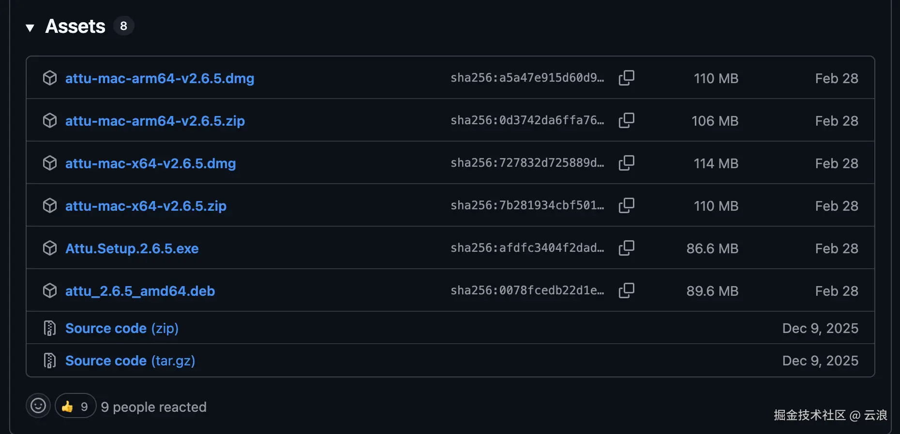Screen dimensions: 900x434
Task: Toggle the thumbs up reaction with 9
Action: pos(75,405)
